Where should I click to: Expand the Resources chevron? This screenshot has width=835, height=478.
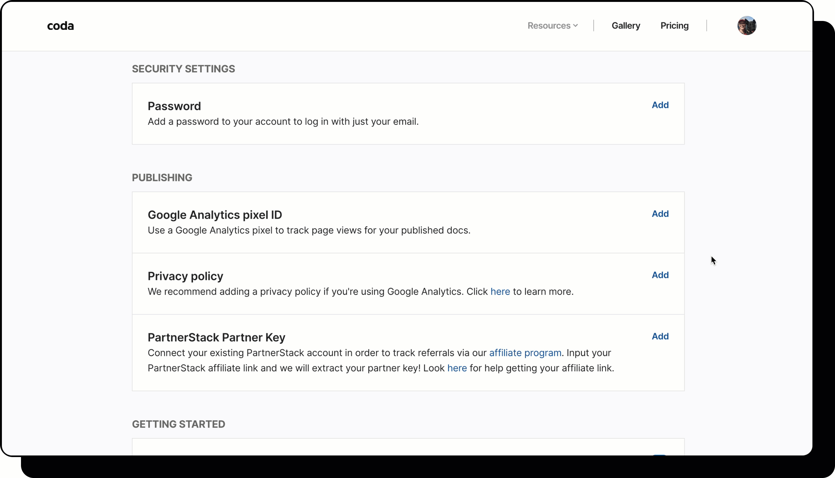(576, 25)
